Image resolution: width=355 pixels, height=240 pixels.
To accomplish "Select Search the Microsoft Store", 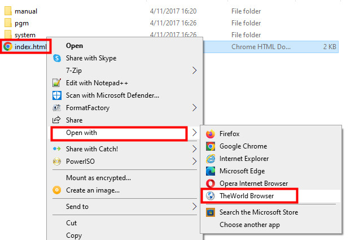I will point(258,212).
